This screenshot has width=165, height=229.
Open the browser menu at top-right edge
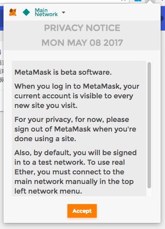[x=163, y=0]
